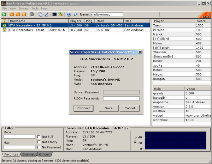Open the Remote Console terminal icon
Viewport: 212px width, 164px height.
tap(54, 14)
